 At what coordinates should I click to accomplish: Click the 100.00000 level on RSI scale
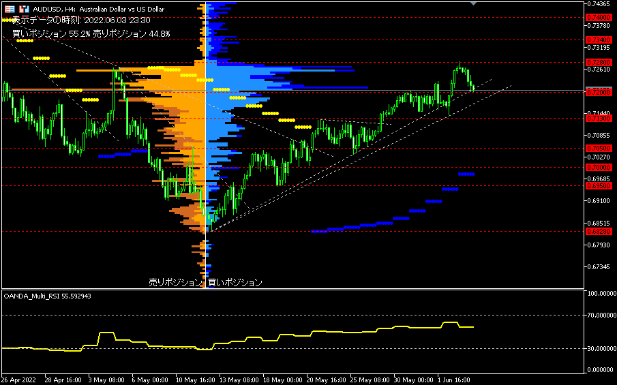pos(601,294)
